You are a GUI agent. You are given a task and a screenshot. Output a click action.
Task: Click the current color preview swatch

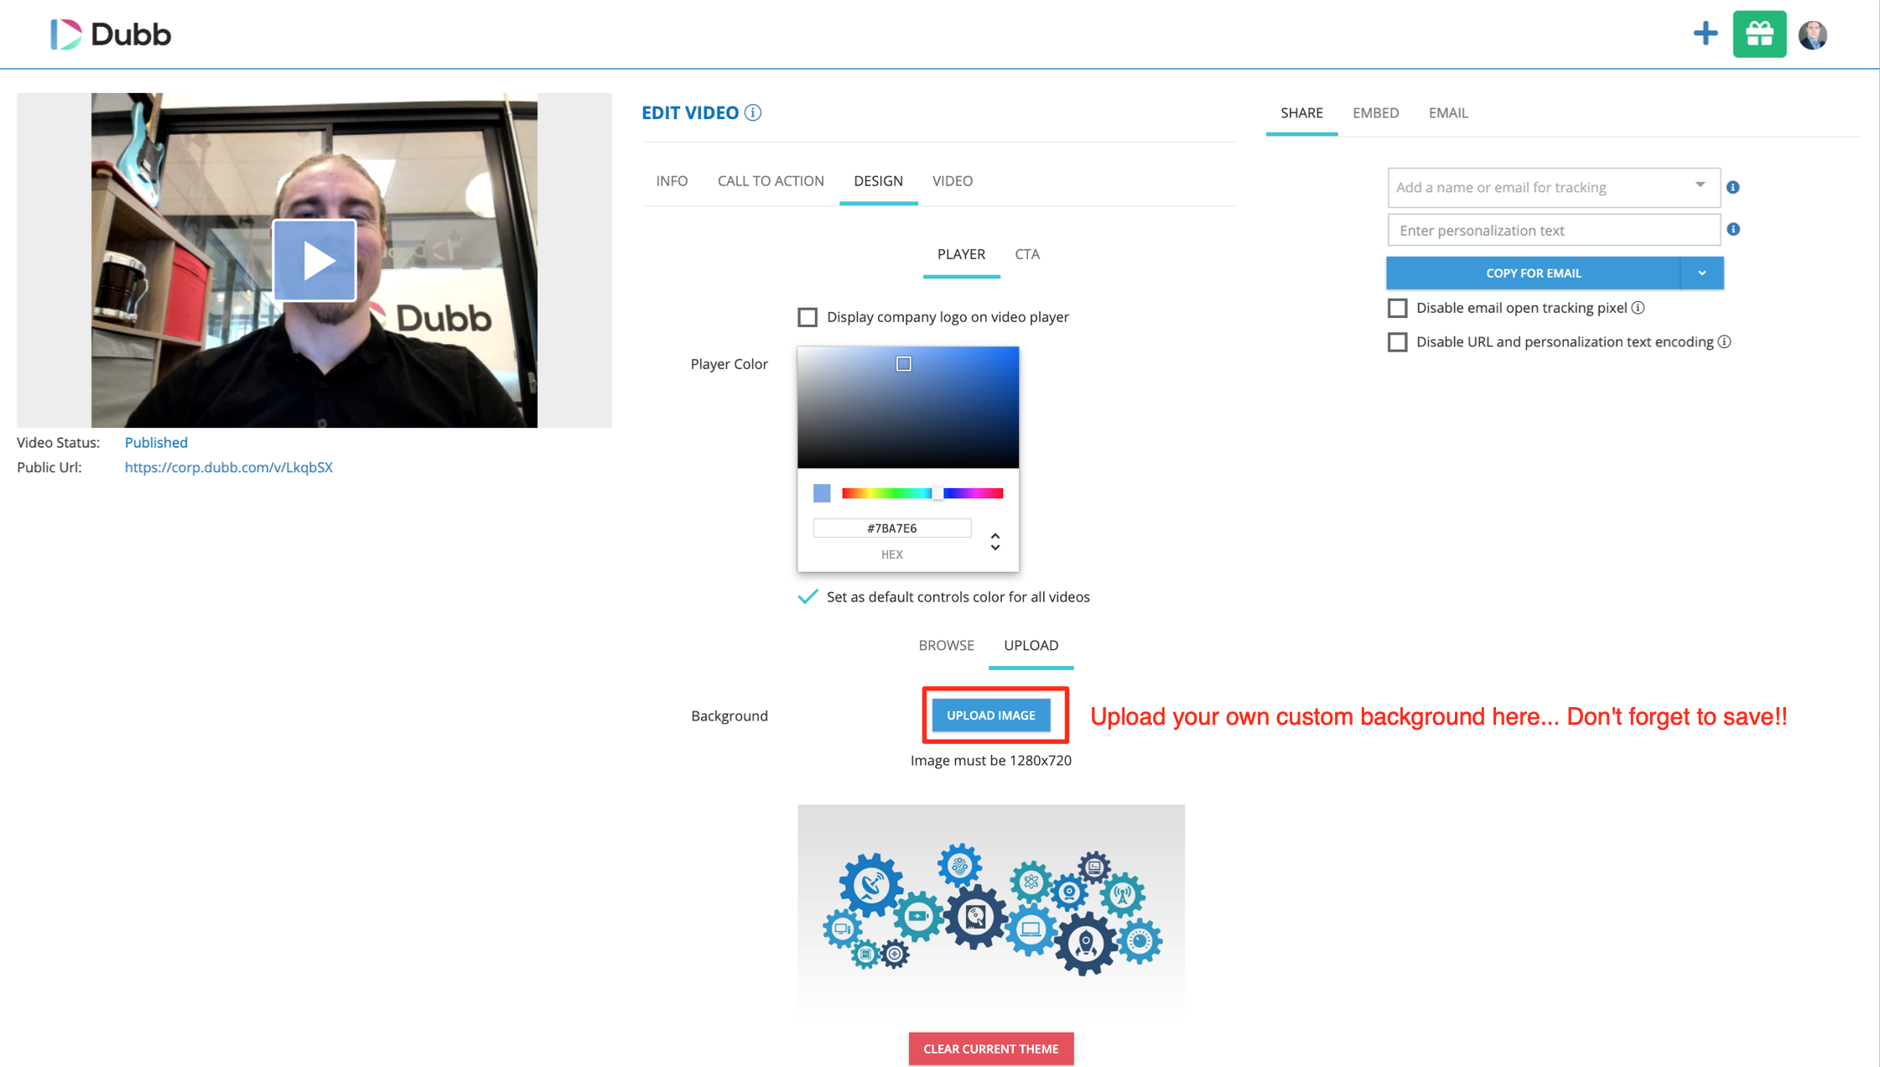pyautogui.click(x=822, y=493)
